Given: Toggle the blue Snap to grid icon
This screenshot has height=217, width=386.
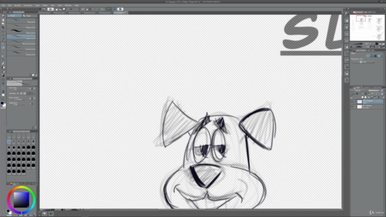Looking at the screenshot, I should coord(114,9).
